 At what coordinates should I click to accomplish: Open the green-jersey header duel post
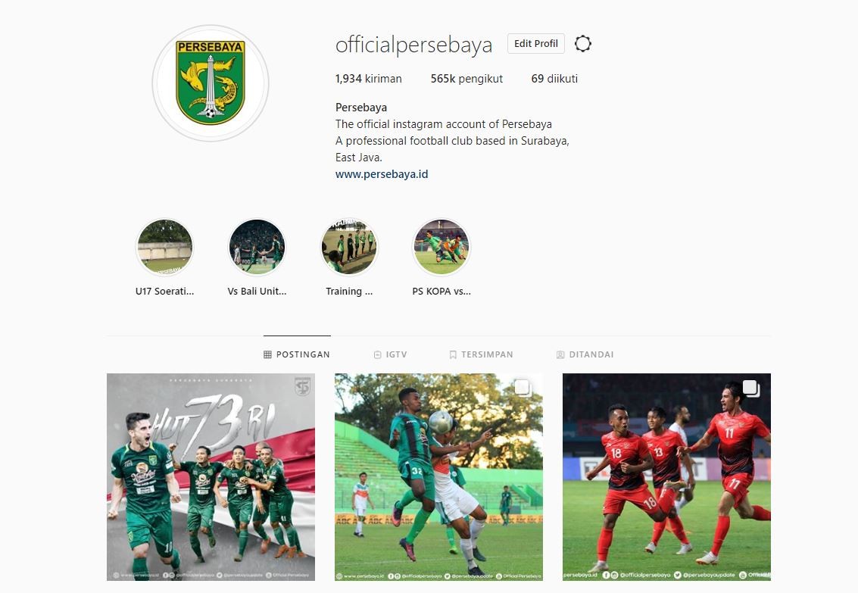coord(439,477)
